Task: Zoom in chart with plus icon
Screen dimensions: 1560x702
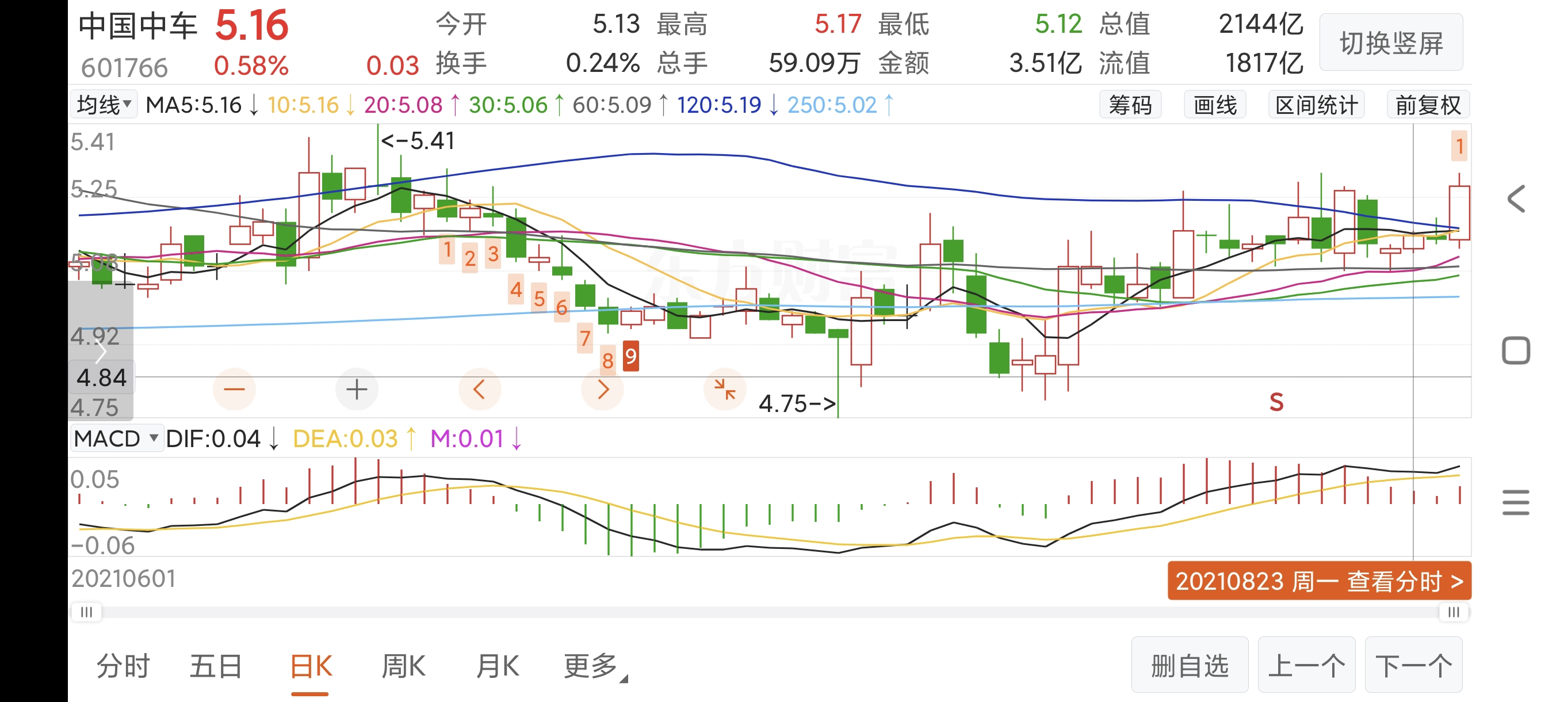Action: (x=357, y=390)
